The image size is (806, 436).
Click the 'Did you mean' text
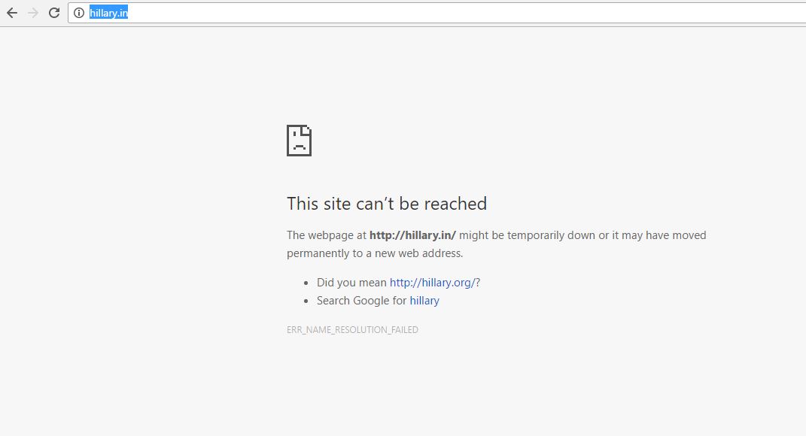click(x=351, y=283)
